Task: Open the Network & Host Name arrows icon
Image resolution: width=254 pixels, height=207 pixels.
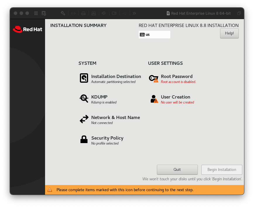Action: pyautogui.click(x=84, y=119)
